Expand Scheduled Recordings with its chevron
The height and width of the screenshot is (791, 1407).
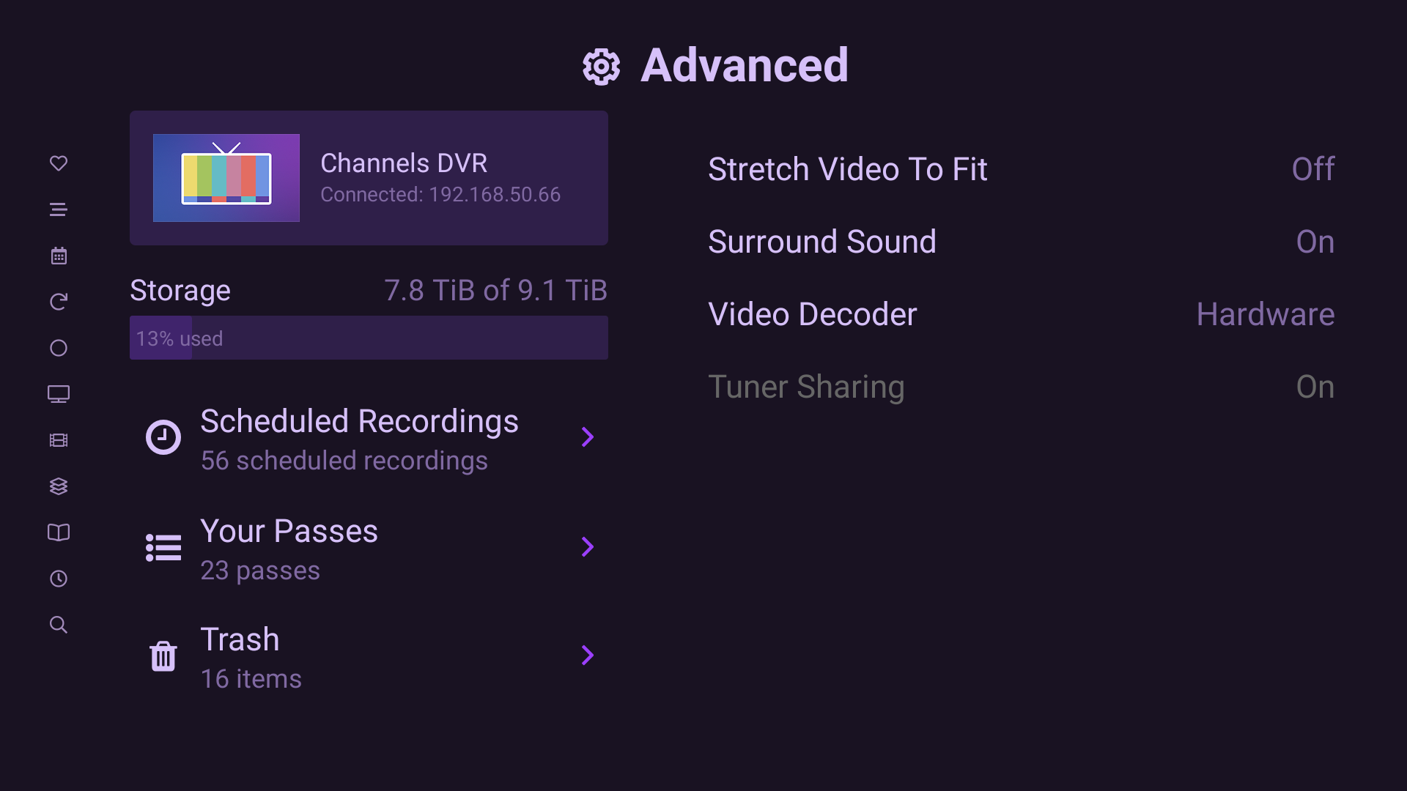pyautogui.click(x=588, y=437)
